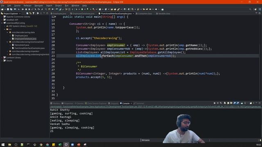
Task: Open the Window menu
Action: coord(75,6)
